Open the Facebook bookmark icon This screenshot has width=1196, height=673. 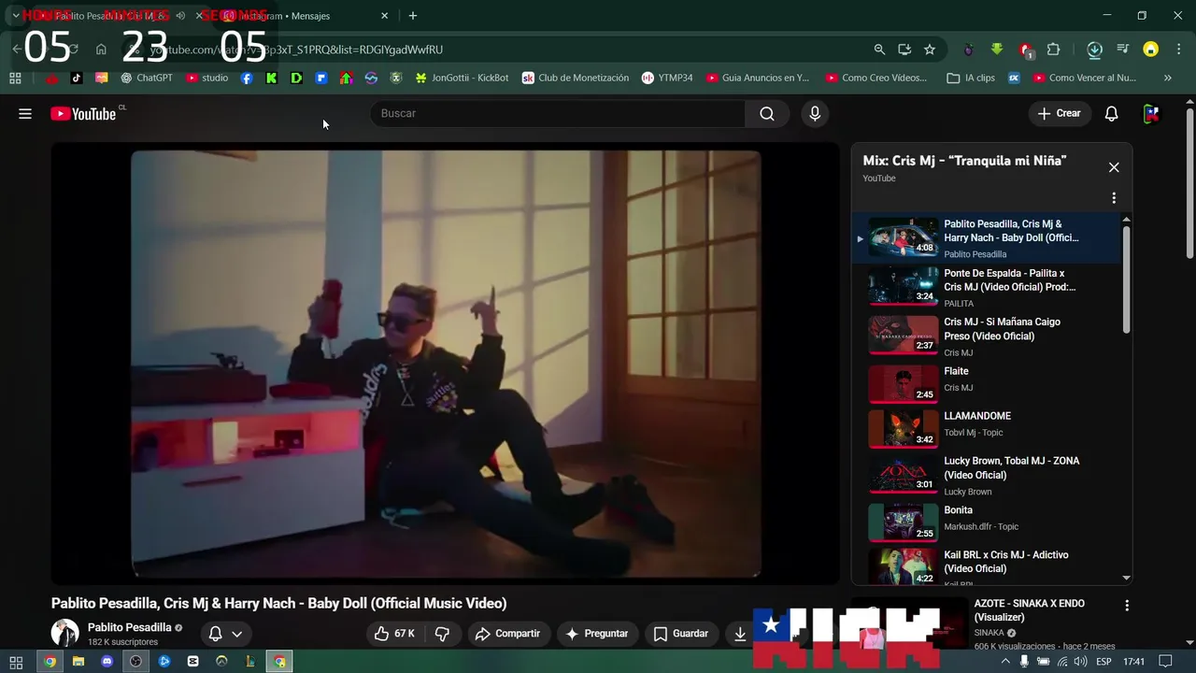coord(247,79)
